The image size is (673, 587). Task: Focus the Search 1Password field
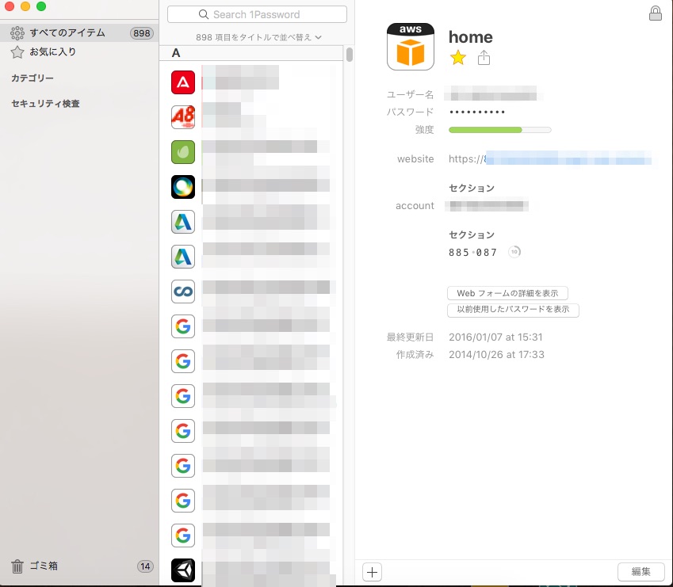coord(257,14)
